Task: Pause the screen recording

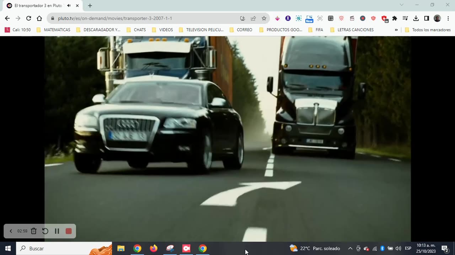Action: pos(57,231)
